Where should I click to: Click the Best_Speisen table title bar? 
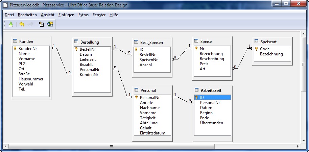coord(151,42)
